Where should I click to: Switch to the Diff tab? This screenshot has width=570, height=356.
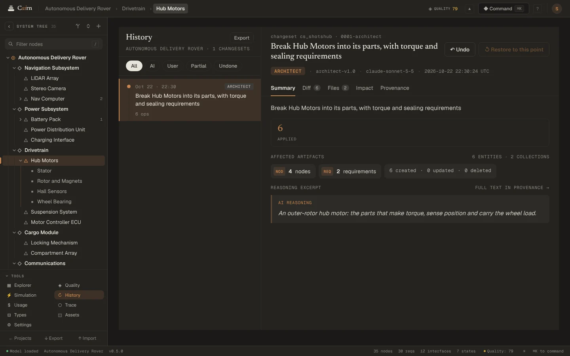coord(311,88)
